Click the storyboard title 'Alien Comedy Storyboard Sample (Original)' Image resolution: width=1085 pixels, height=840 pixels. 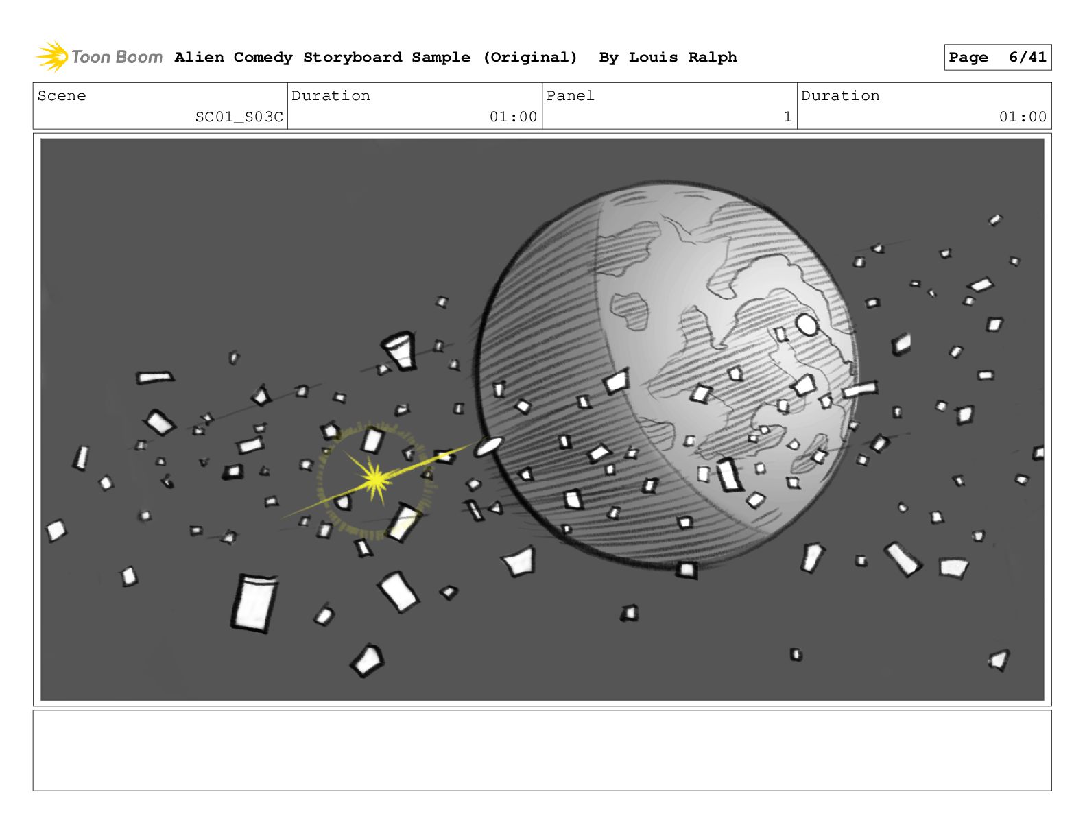(x=376, y=57)
